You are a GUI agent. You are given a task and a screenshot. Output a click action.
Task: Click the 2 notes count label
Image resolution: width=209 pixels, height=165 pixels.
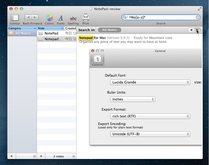(x=58, y=156)
